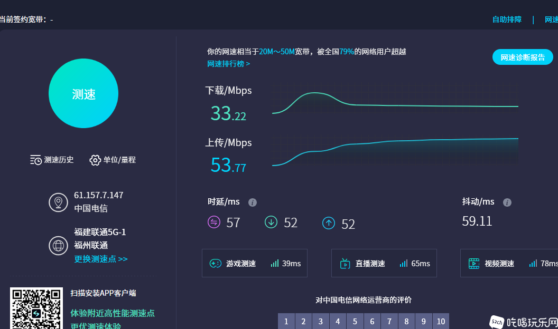Open the 单位/量程 gear settings icon
The height and width of the screenshot is (329, 558).
pyautogui.click(x=95, y=160)
